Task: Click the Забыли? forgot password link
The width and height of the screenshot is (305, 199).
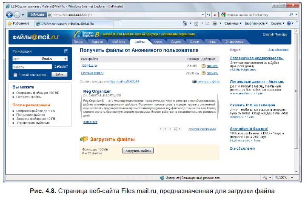Action: pyautogui.click(x=61, y=66)
